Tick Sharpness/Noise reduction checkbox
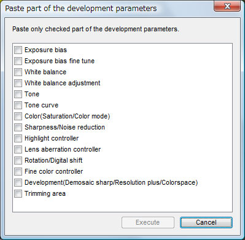Screen dimensions: 245x240 18,127
